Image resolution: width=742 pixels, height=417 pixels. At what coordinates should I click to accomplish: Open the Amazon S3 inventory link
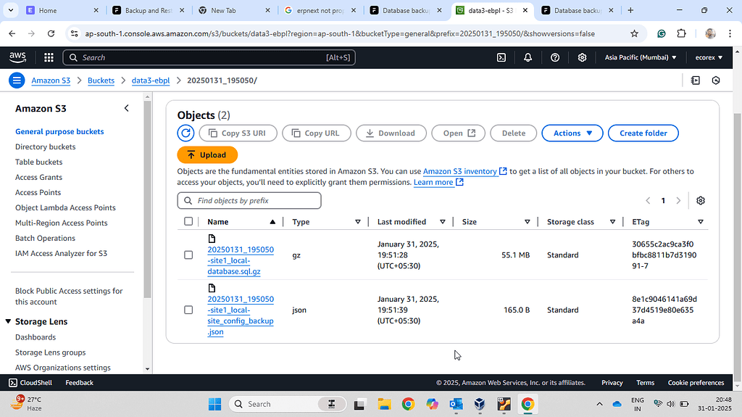tap(464, 171)
